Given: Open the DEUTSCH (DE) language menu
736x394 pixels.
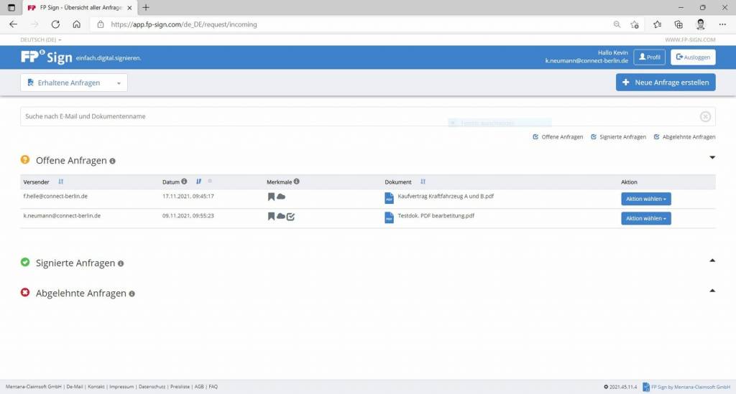Looking at the screenshot, I should pos(41,39).
